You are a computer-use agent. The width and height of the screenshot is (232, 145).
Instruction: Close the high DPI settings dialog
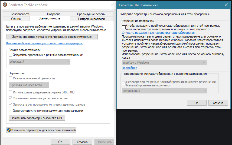click(226, 5)
